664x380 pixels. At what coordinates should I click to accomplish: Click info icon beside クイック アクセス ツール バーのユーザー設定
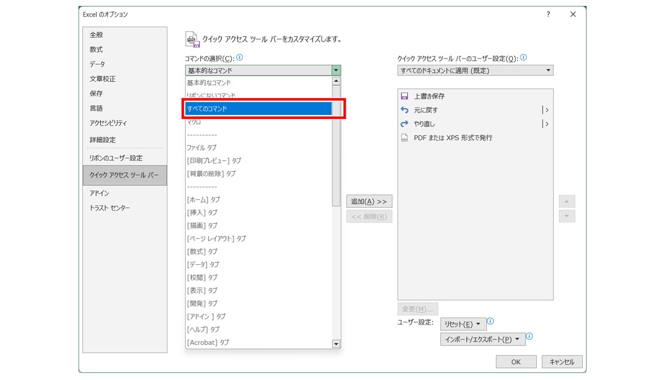(523, 57)
